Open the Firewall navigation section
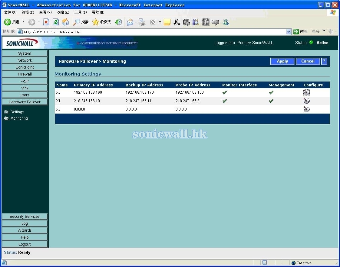This screenshot has width=340, height=267. [x=25, y=74]
